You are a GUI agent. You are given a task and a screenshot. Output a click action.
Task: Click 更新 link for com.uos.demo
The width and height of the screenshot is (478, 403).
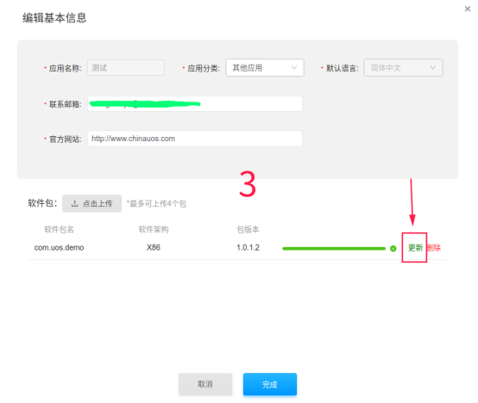(x=415, y=248)
